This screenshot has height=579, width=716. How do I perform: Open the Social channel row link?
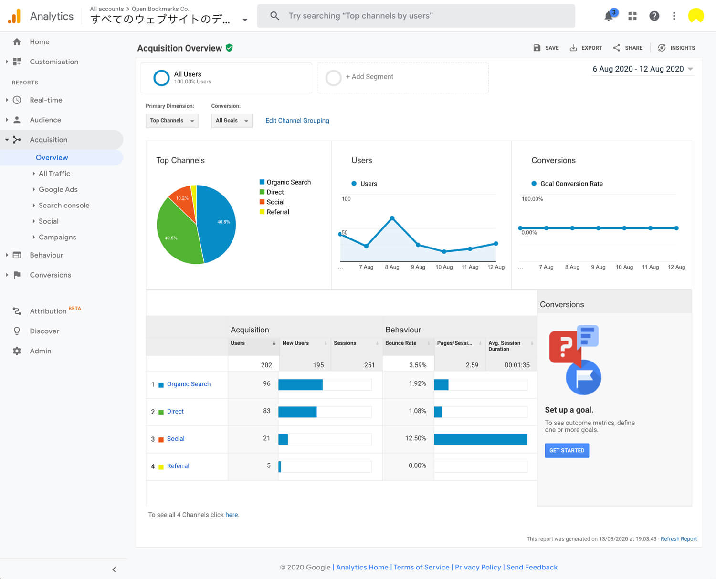point(176,439)
